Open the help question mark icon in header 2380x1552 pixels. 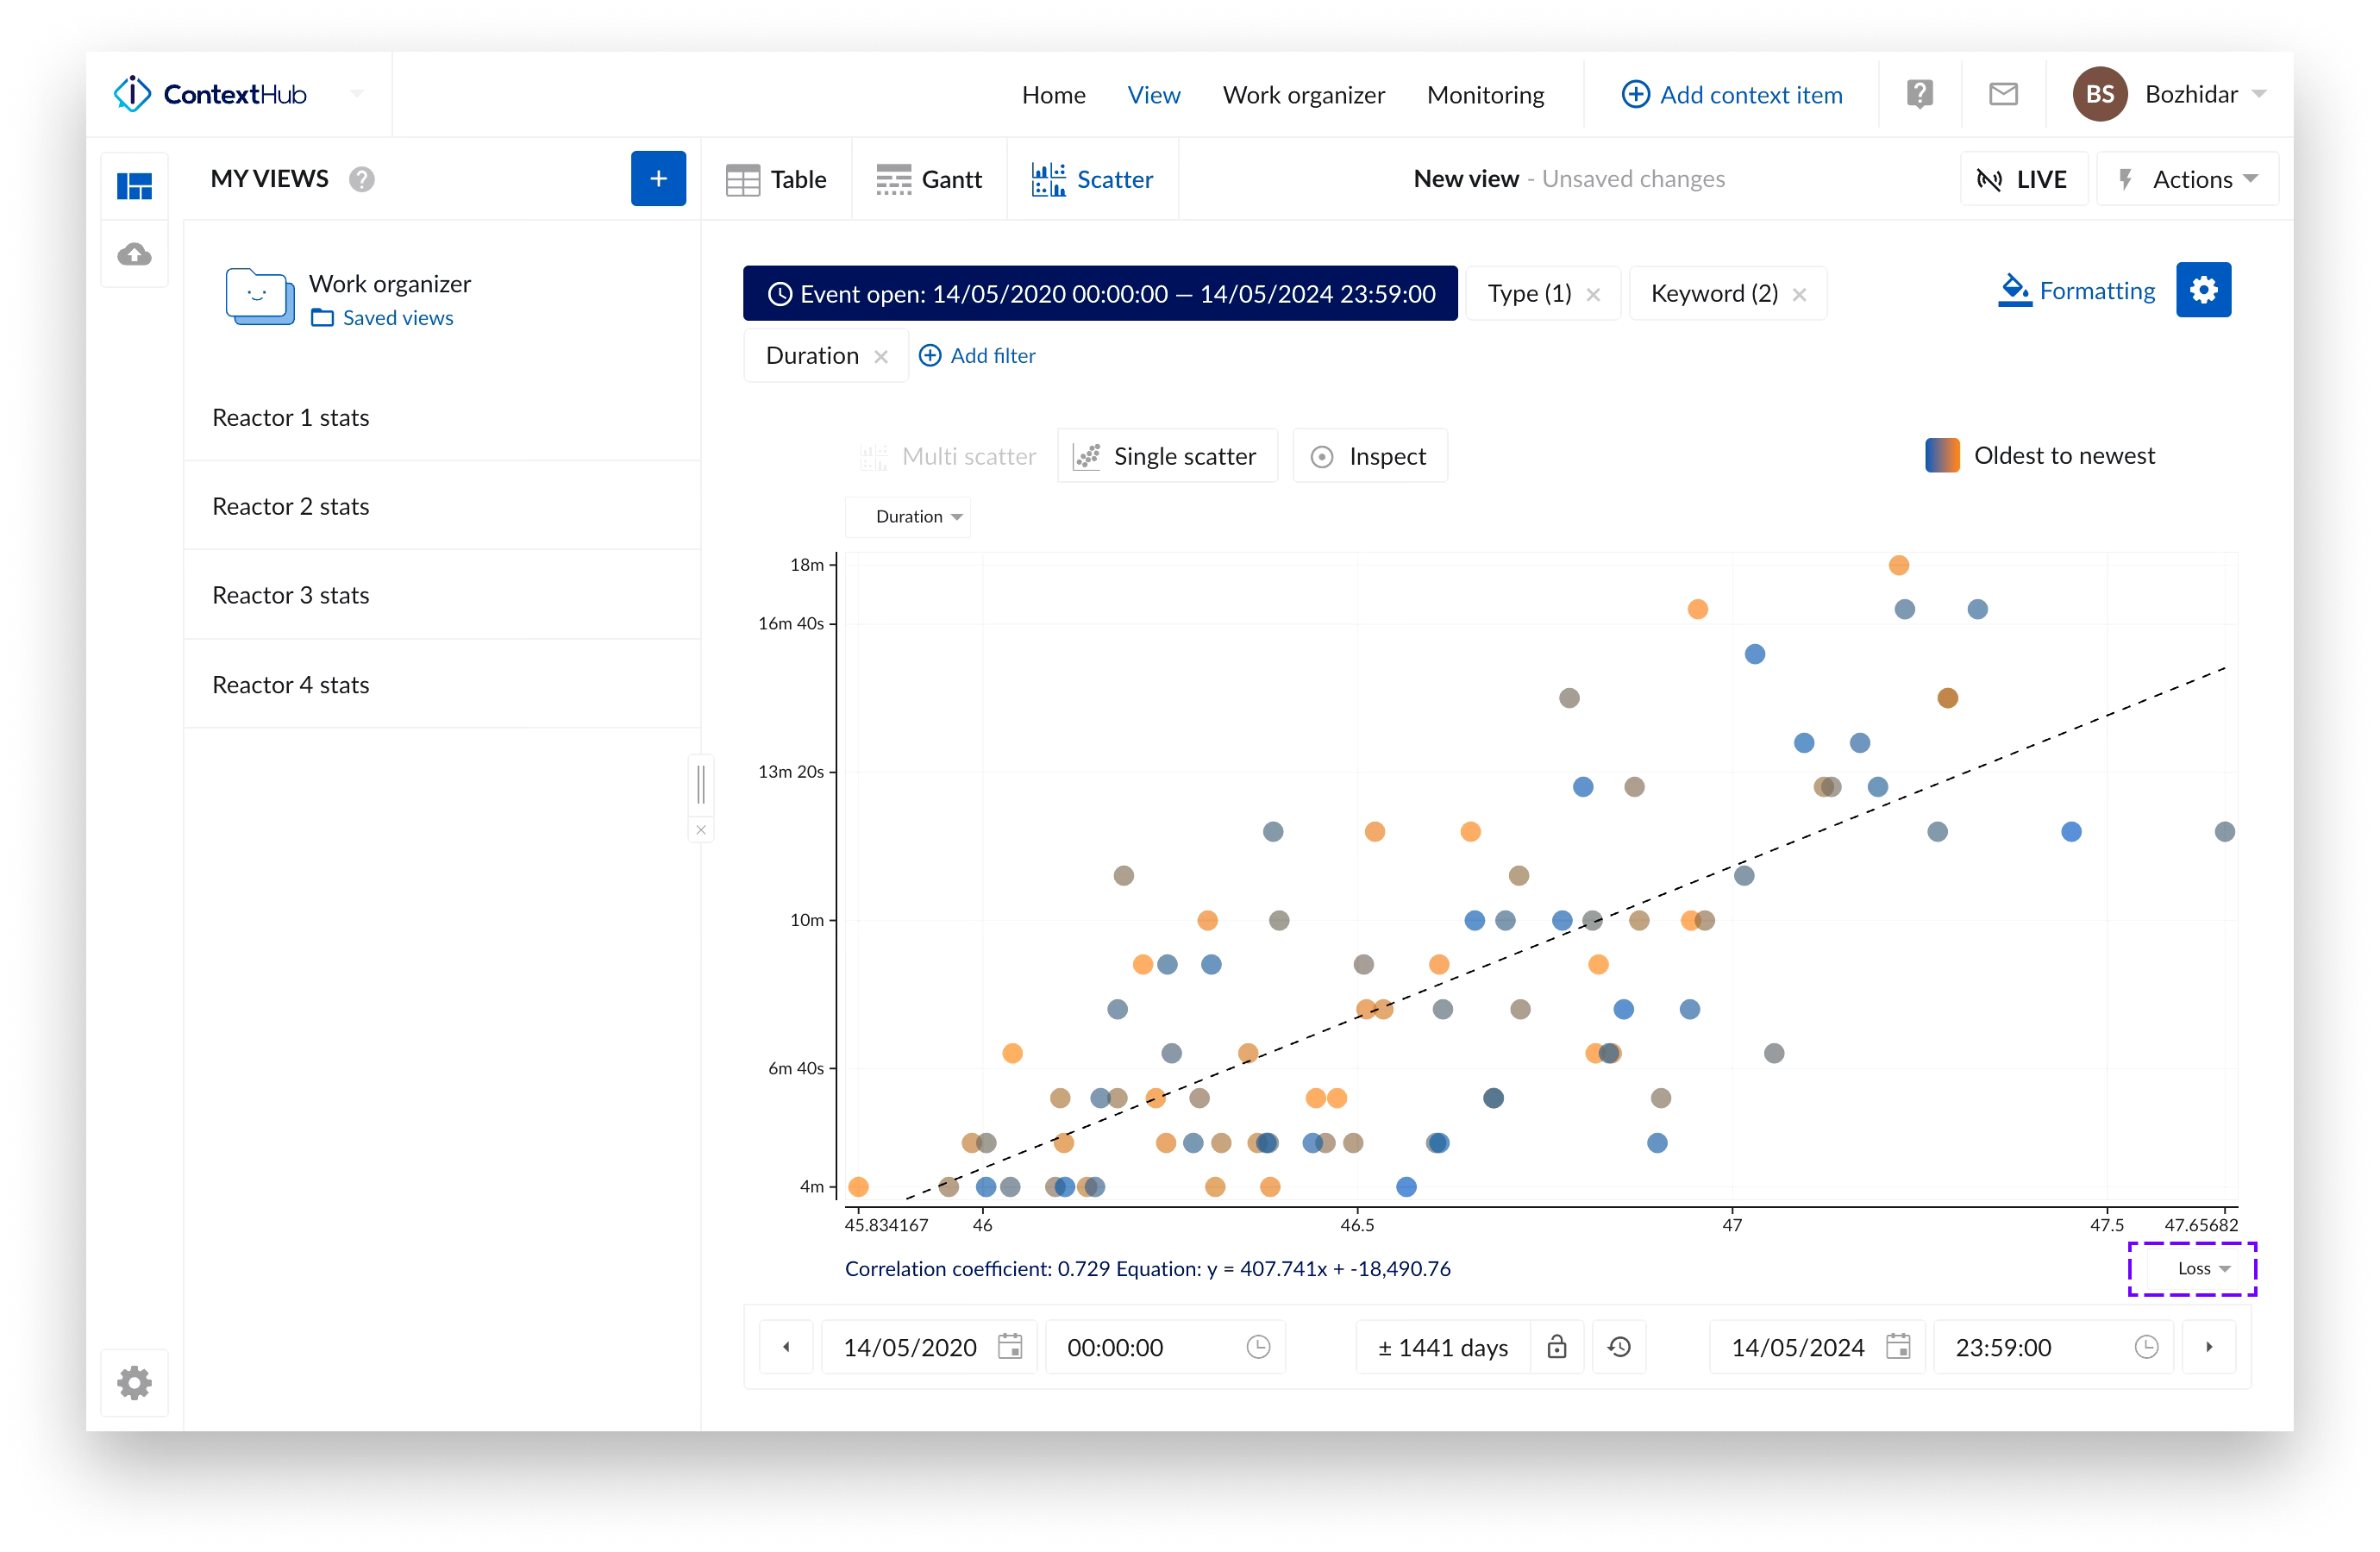coord(1919,94)
